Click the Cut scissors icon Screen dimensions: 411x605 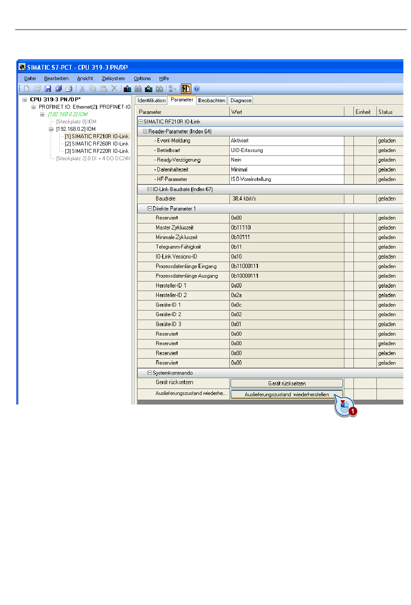coord(82,89)
